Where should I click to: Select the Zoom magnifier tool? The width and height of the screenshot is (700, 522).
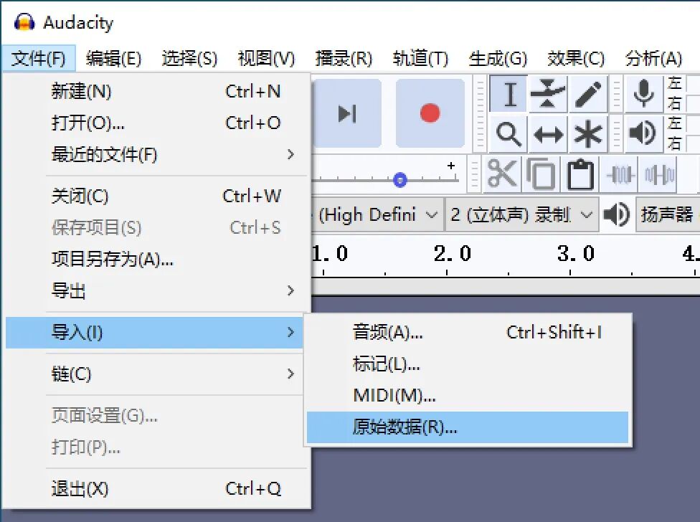point(509,134)
